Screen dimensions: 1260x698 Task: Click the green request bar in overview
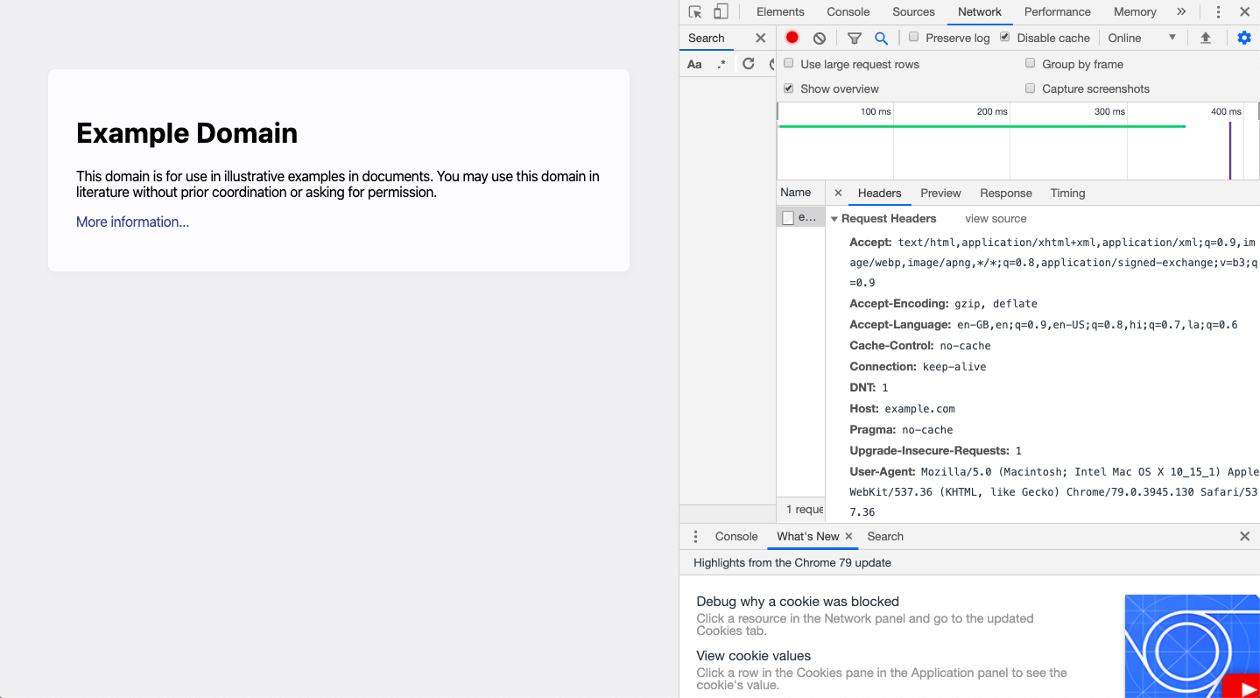982,127
